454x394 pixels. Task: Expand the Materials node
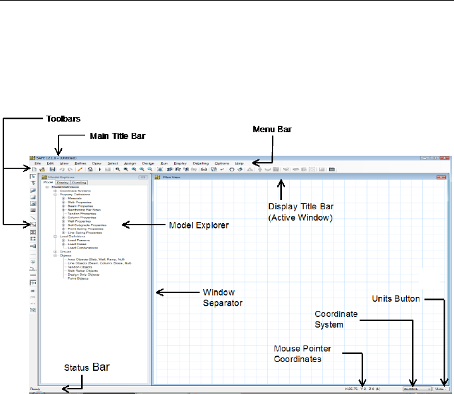(63, 198)
